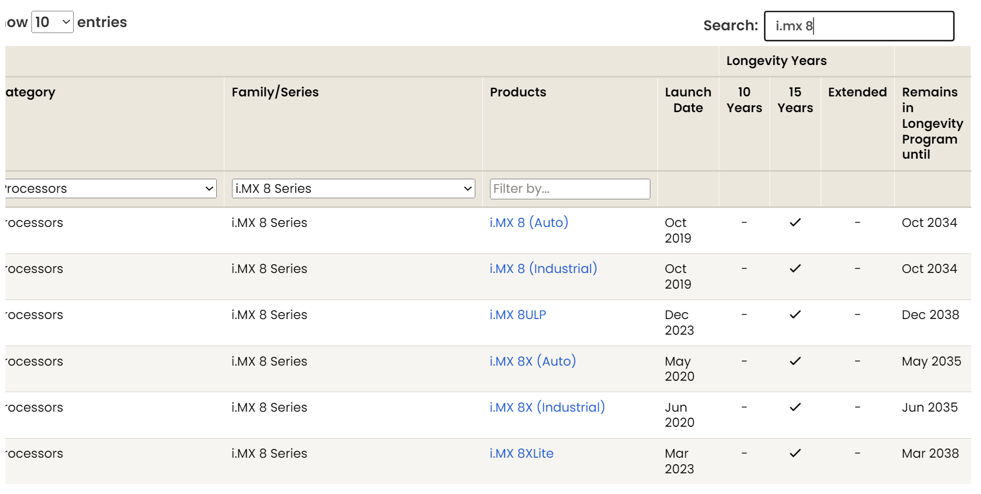
Task: Open the i.MX 8 (Industrial) product link
Action: point(543,269)
